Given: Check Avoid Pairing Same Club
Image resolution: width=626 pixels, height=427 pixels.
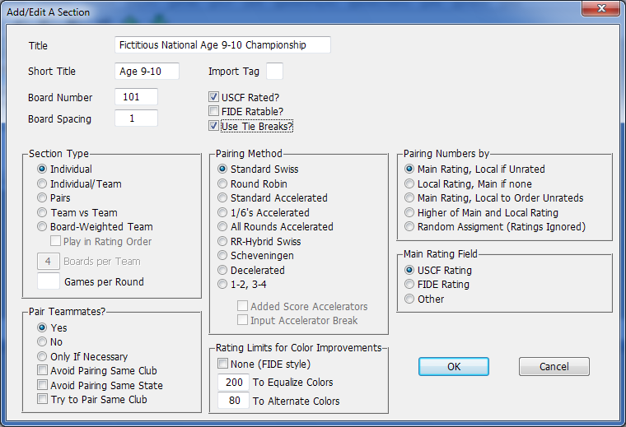Looking at the screenshot, I should click(43, 371).
